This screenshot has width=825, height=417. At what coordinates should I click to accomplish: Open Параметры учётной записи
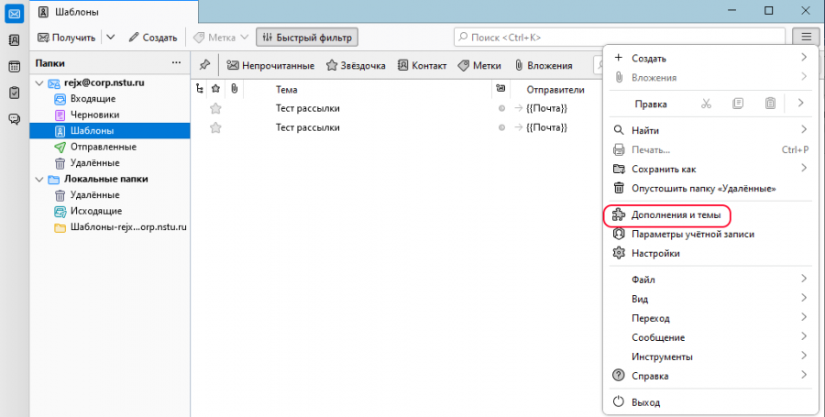click(710, 234)
